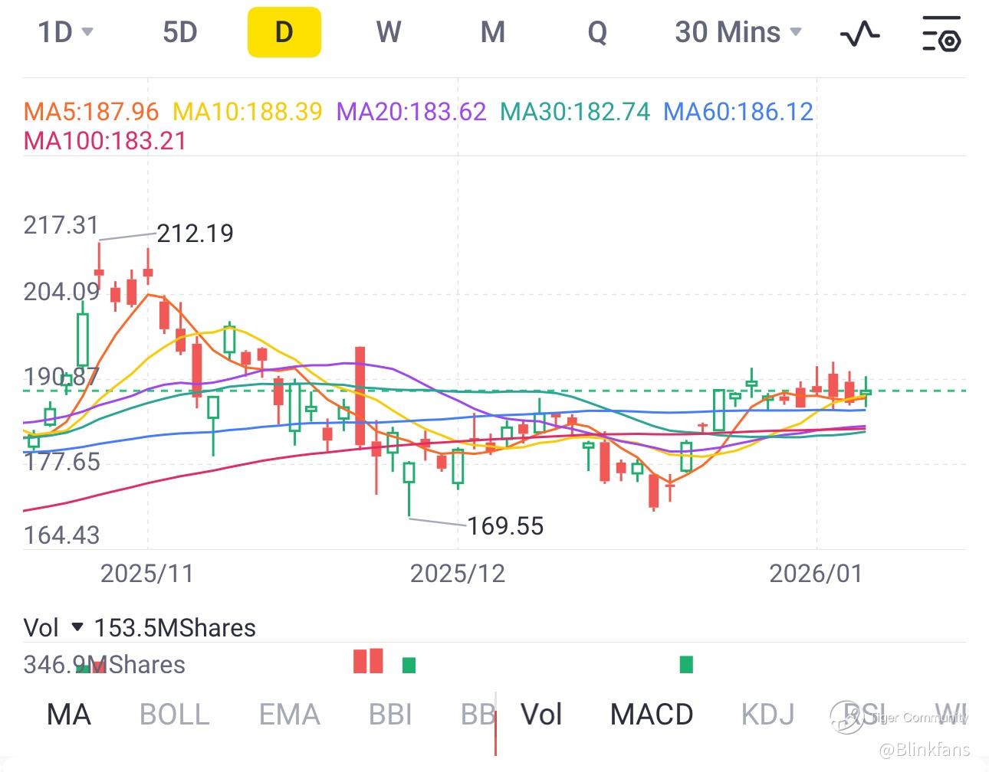Select the EMA indicator tab
The image size is (989, 772).
click(289, 715)
